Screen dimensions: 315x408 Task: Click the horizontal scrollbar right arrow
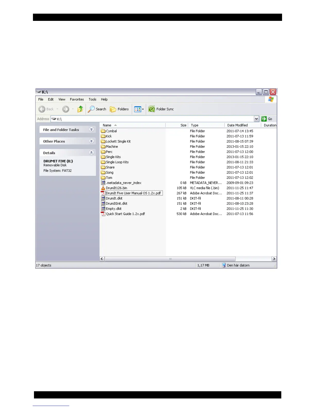tap(274, 259)
